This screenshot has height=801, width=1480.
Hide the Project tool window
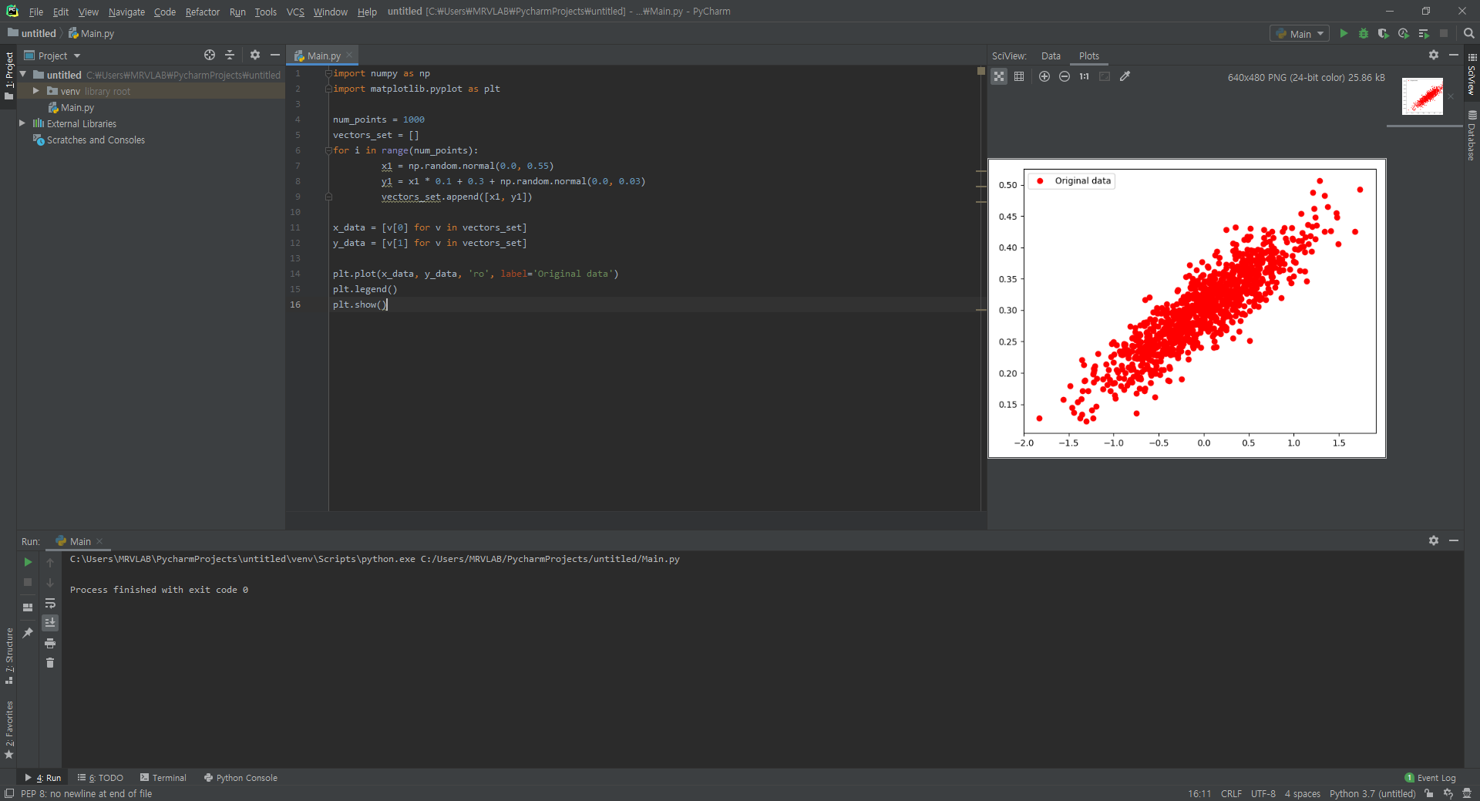[x=275, y=55]
